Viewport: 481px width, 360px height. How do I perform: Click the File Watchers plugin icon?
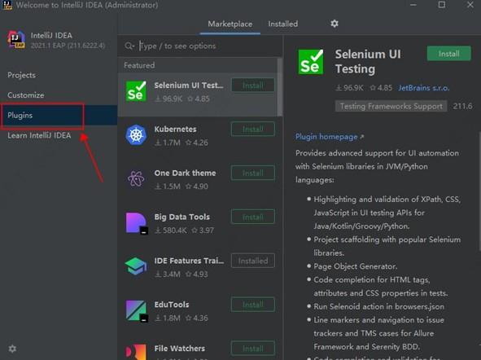pyautogui.click(x=136, y=352)
